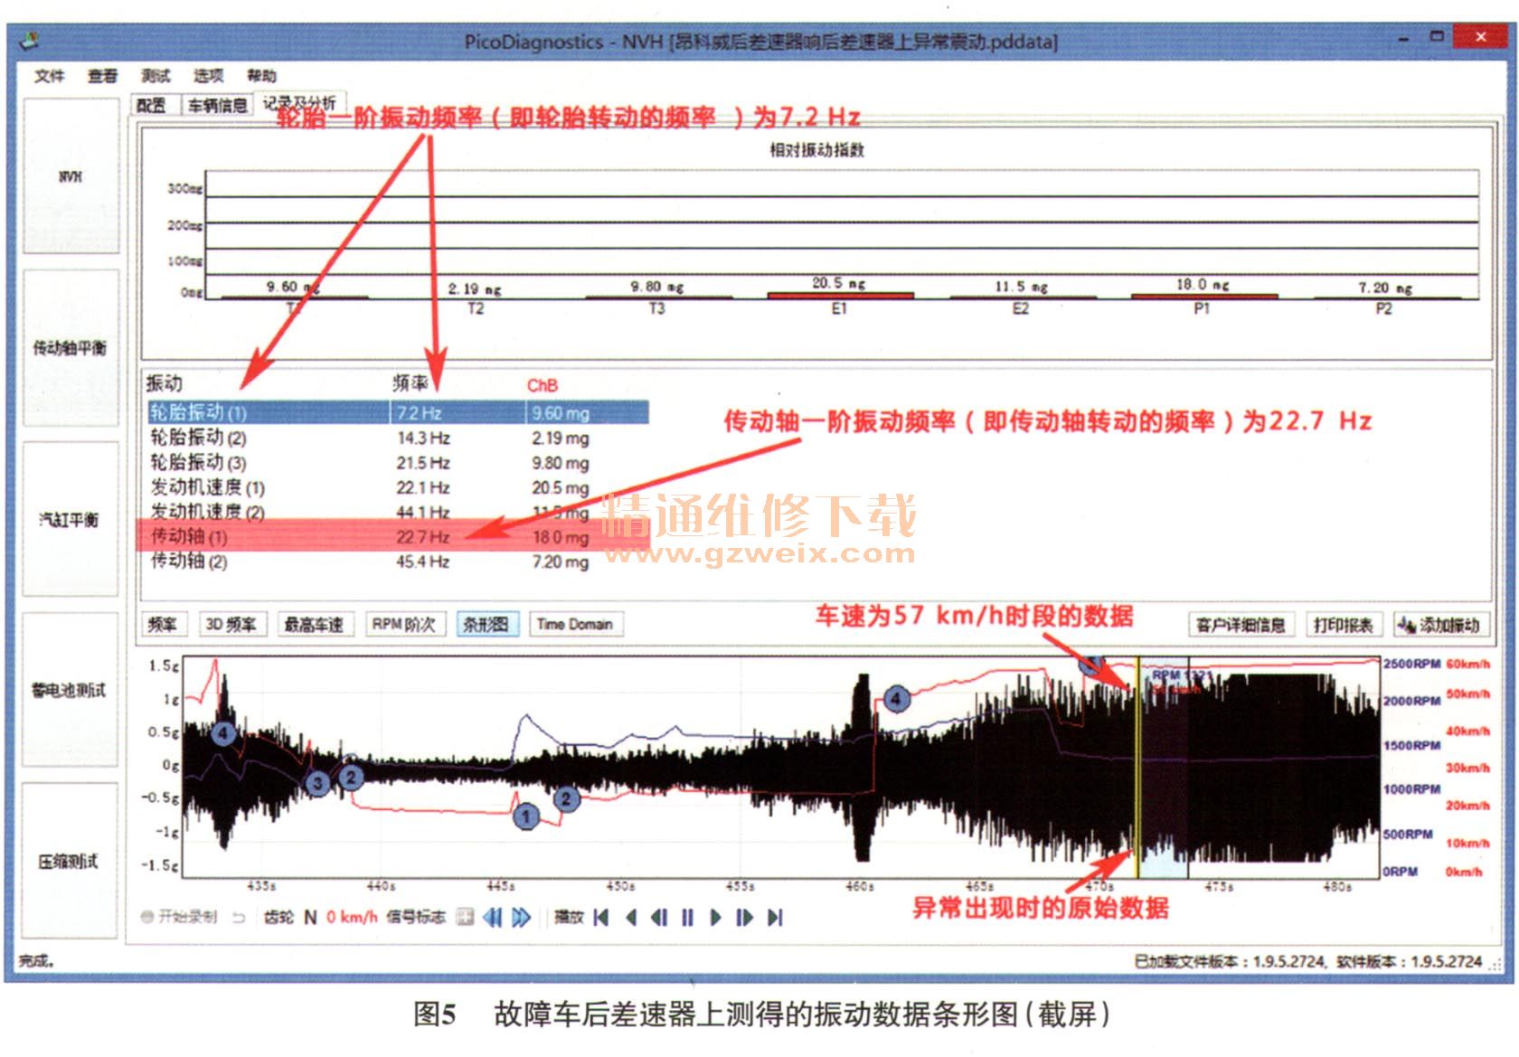
Task: Open 客户详细信息 dialog
Action: click(x=1241, y=625)
